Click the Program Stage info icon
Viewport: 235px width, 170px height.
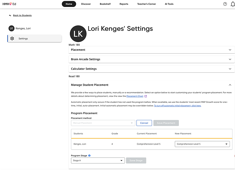click(89, 155)
